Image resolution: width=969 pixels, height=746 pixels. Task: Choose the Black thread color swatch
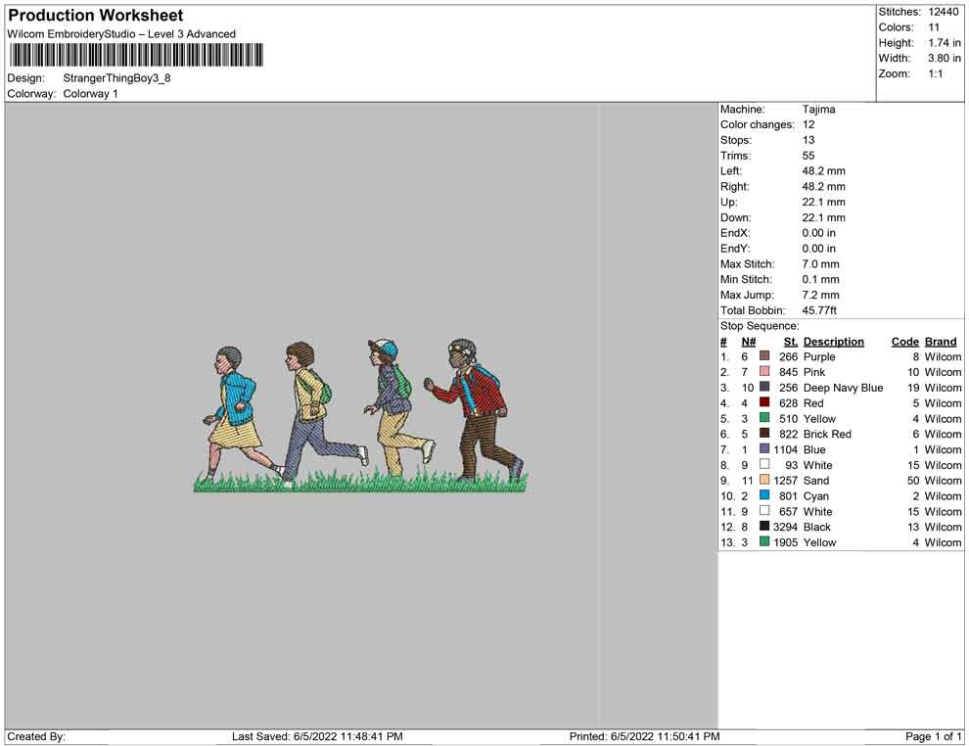point(764,526)
